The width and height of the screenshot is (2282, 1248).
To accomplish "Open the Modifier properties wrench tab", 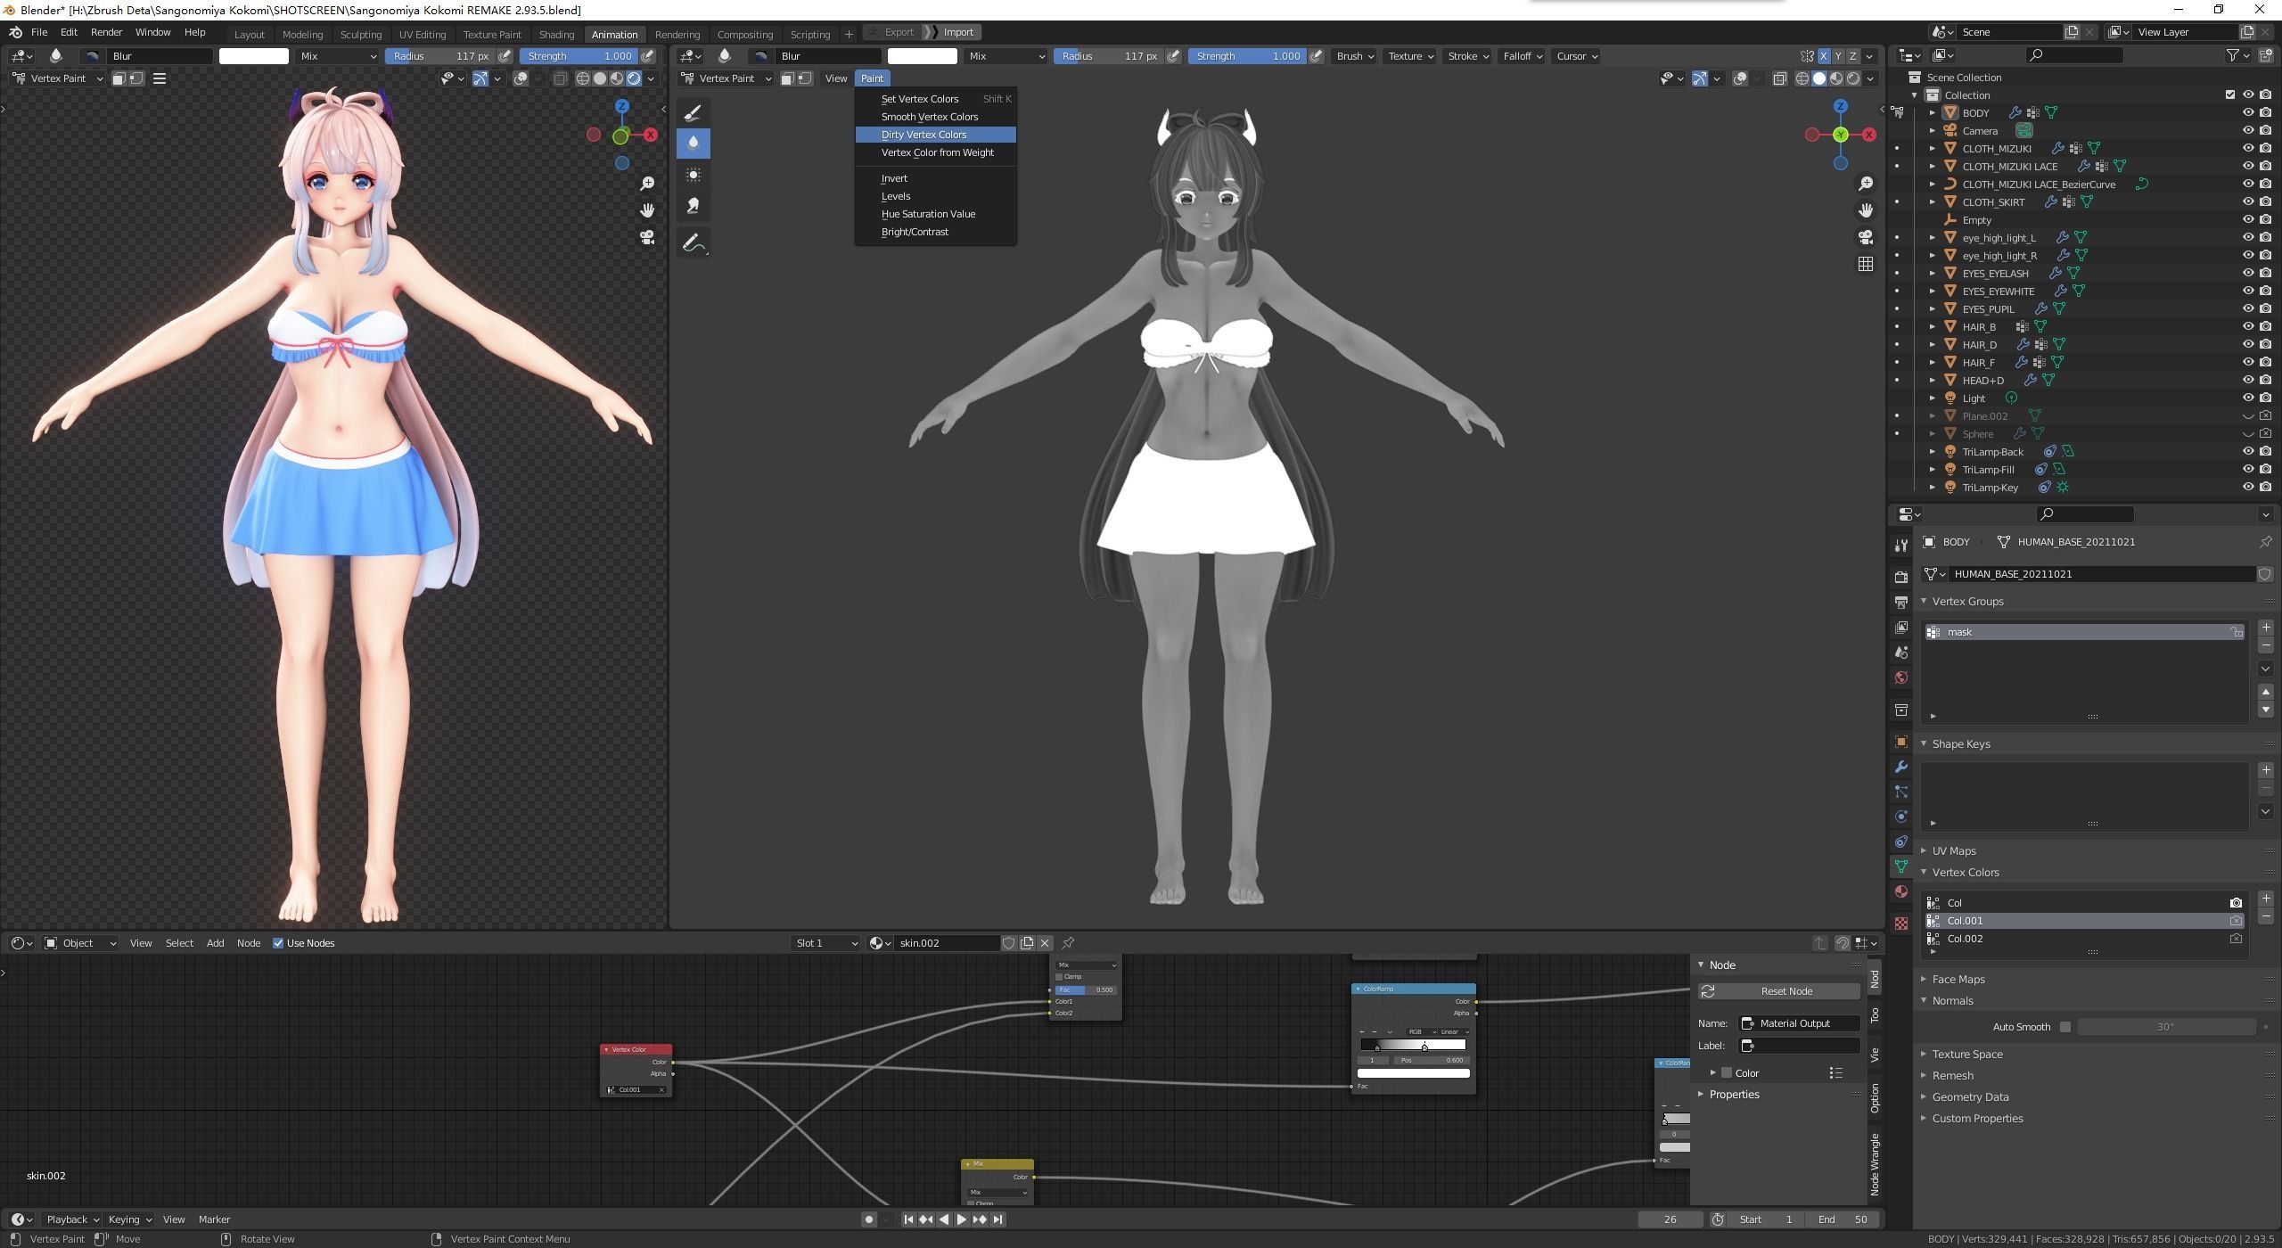I will point(1900,767).
